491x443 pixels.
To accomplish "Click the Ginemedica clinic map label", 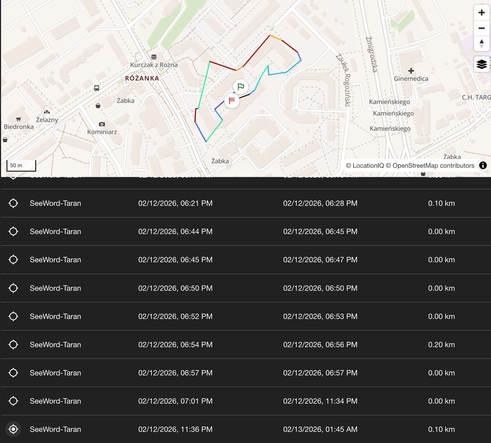I will pos(411,79).
